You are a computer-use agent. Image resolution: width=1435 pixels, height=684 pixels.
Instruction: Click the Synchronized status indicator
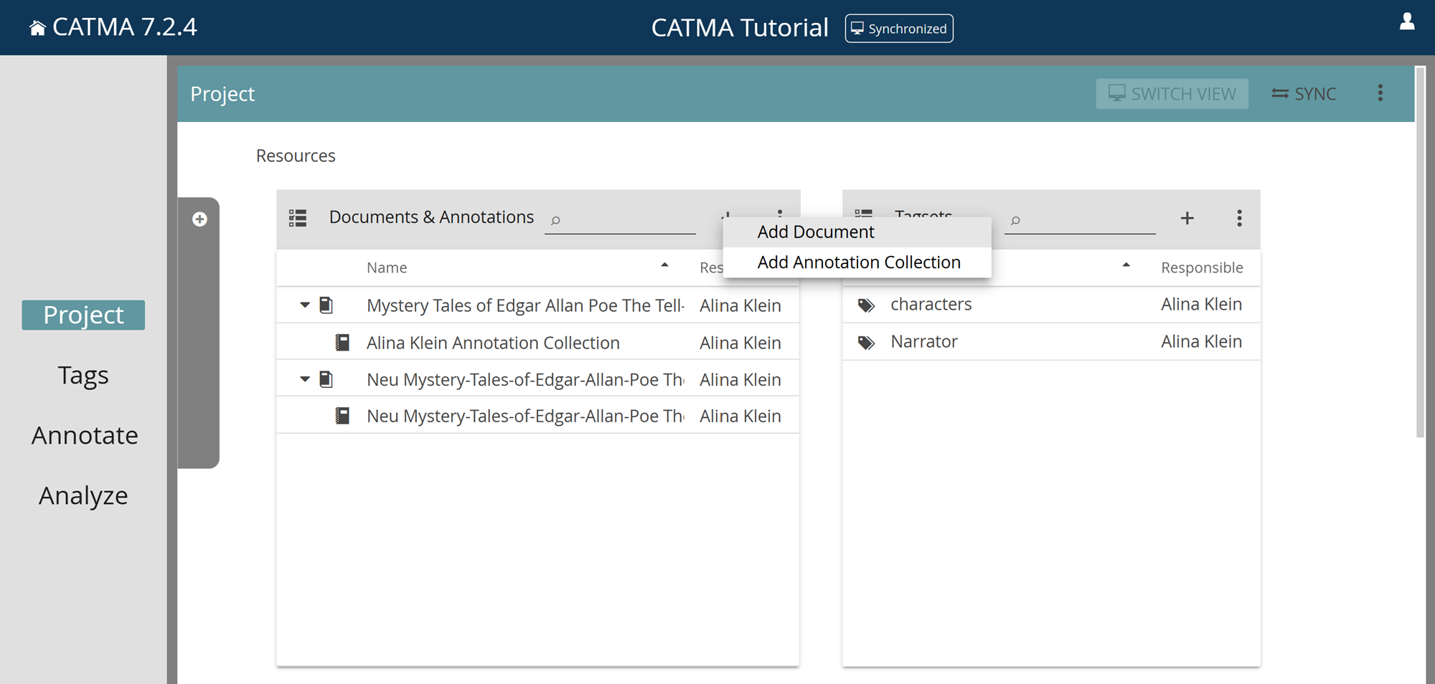pyautogui.click(x=898, y=29)
